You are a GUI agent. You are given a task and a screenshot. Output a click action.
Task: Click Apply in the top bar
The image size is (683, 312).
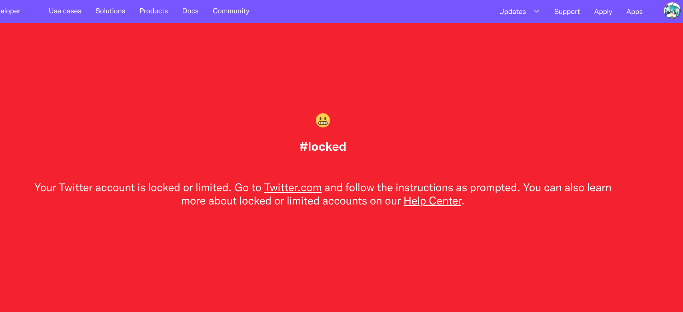tap(603, 12)
